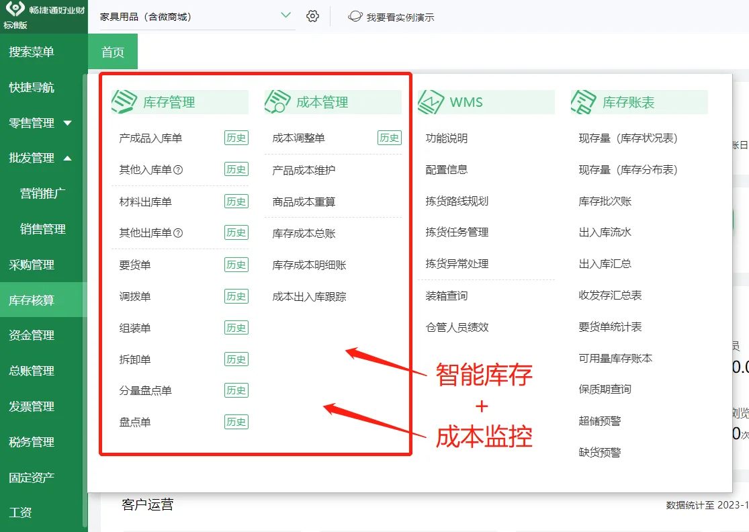Switch to the 首页 tab
This screenshot has height=532, width=749.
[112, 51]
